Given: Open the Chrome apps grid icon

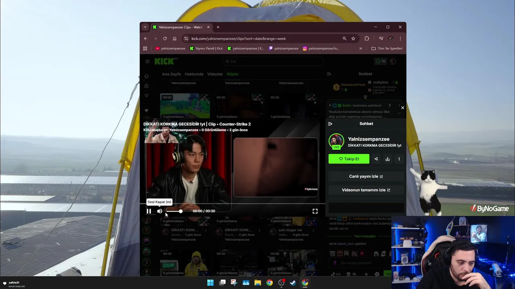Looking at the screenshot, I should point(145,49).
